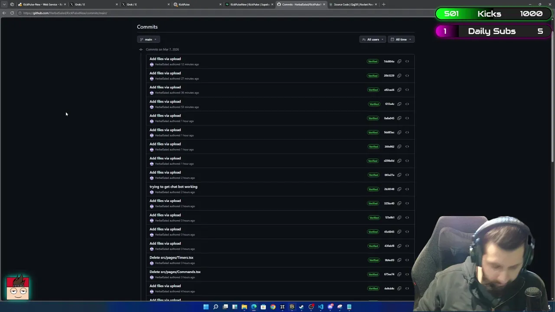Open the All users filter dropdown

pos(373,39)
